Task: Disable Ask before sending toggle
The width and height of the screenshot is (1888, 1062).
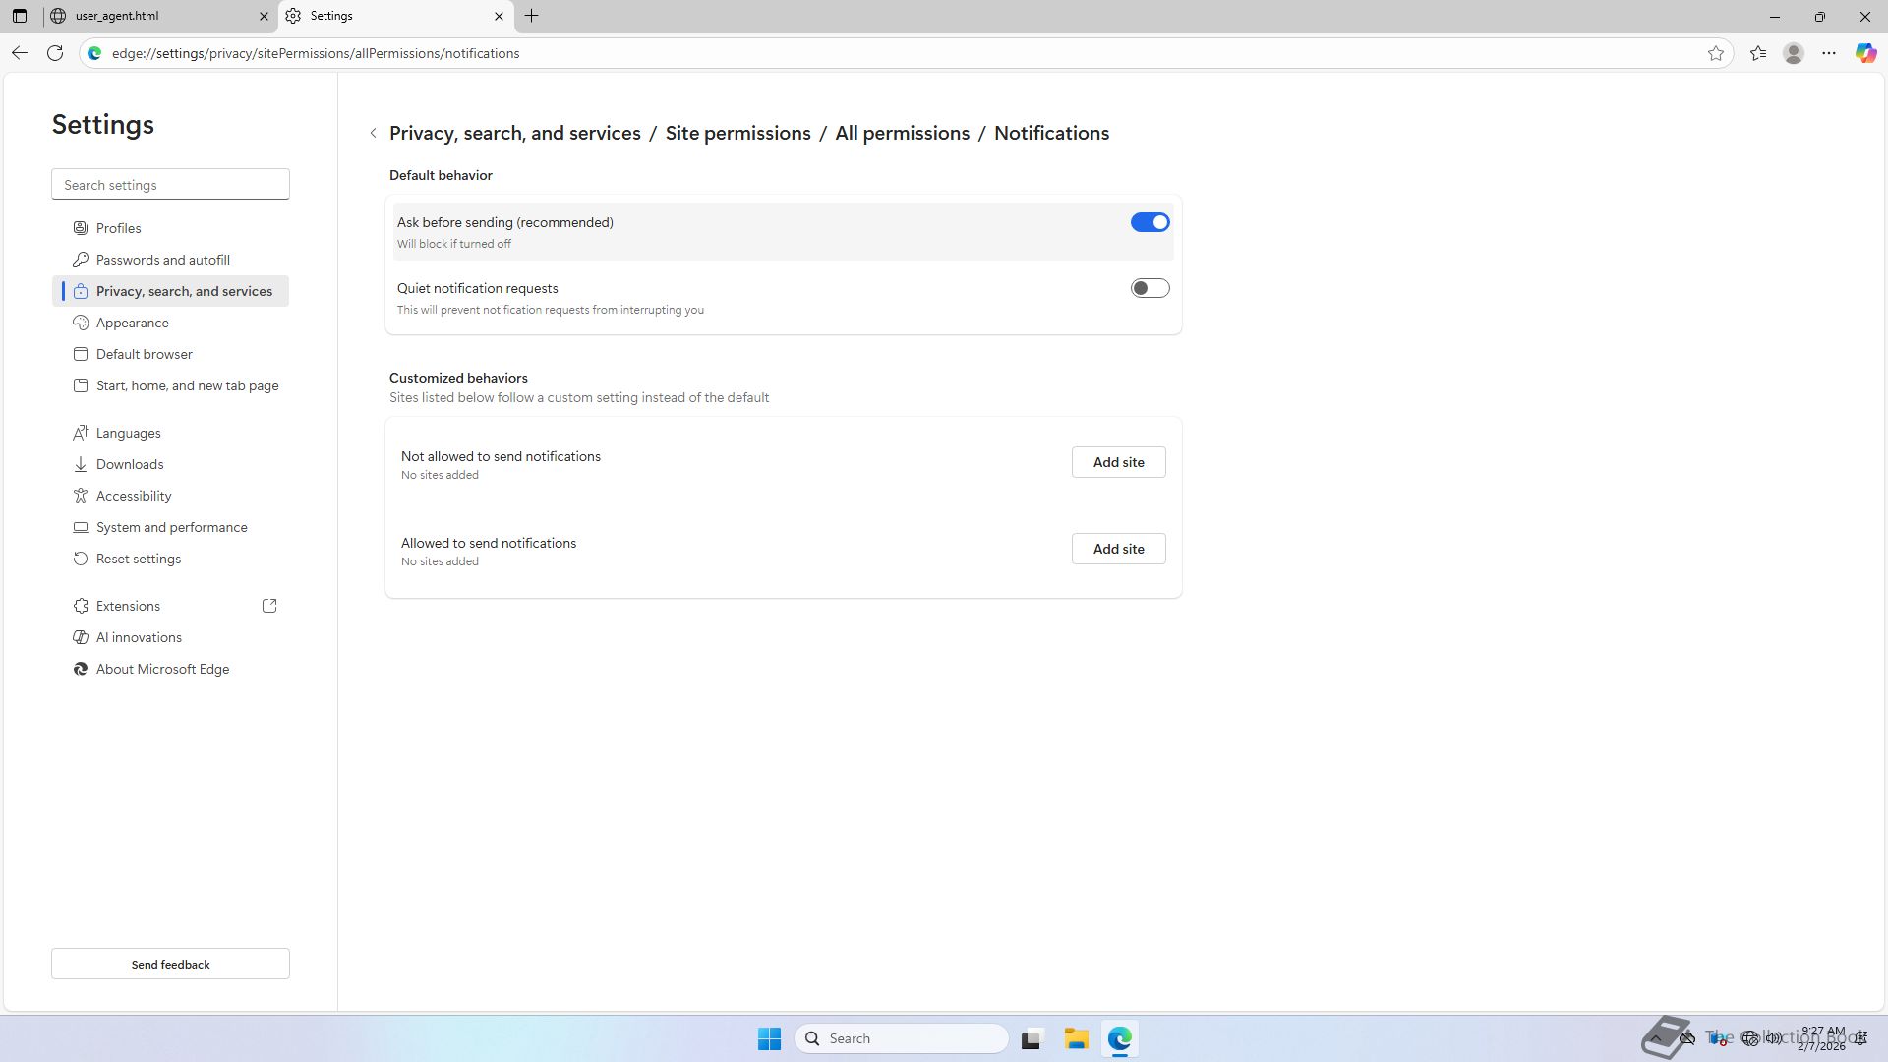Action: point(1150,222)
